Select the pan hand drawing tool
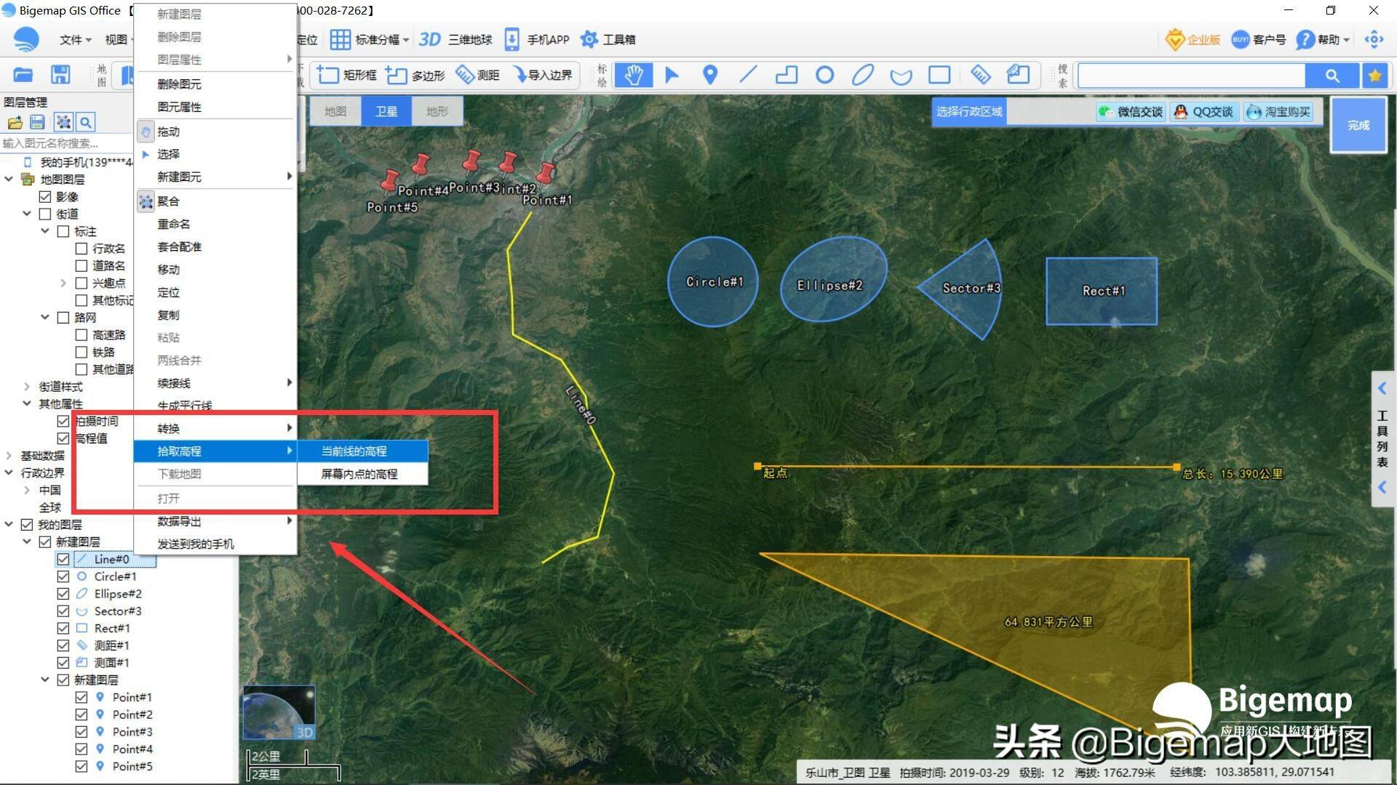 click(x=633, y=75)
